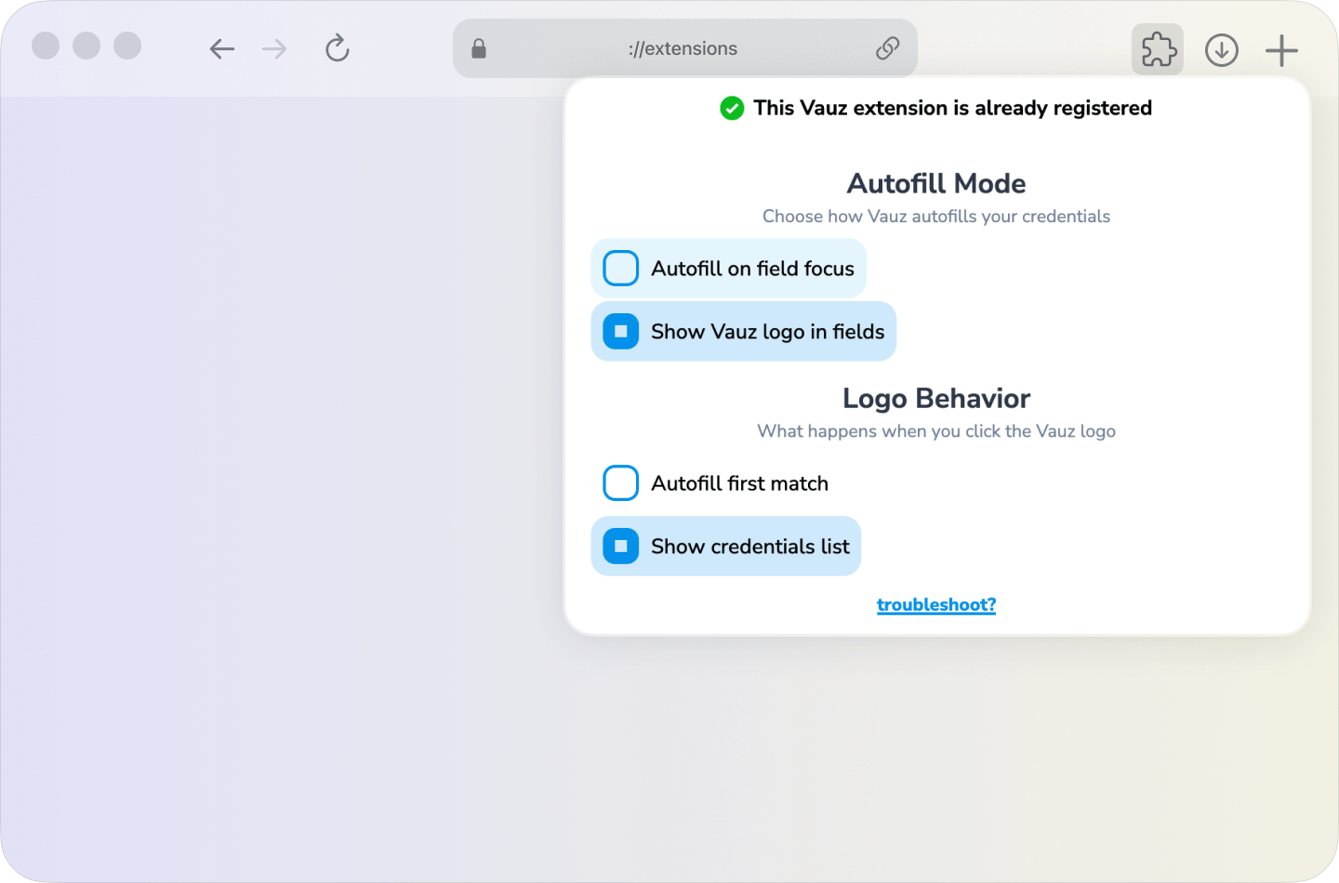Click the Logo Behavior heading
Image resolution: width=1339 pixels, height=883 pixels.
[935, 398]
